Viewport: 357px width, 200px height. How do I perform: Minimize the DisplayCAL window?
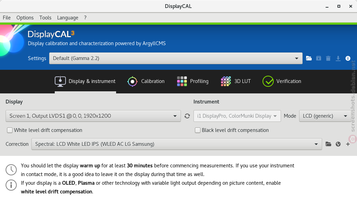(x=327, y=7)
